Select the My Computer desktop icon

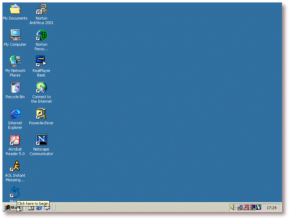click(x=15, y=35)
